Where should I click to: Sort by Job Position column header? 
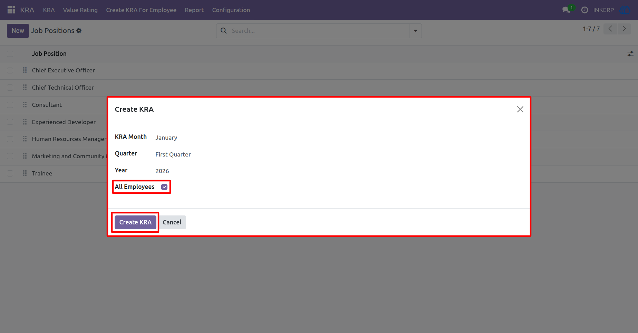tap(49, 54)
